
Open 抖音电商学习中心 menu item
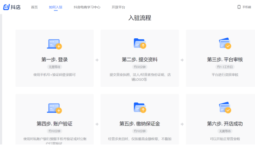pyautogui.click(x=87, y=7)
